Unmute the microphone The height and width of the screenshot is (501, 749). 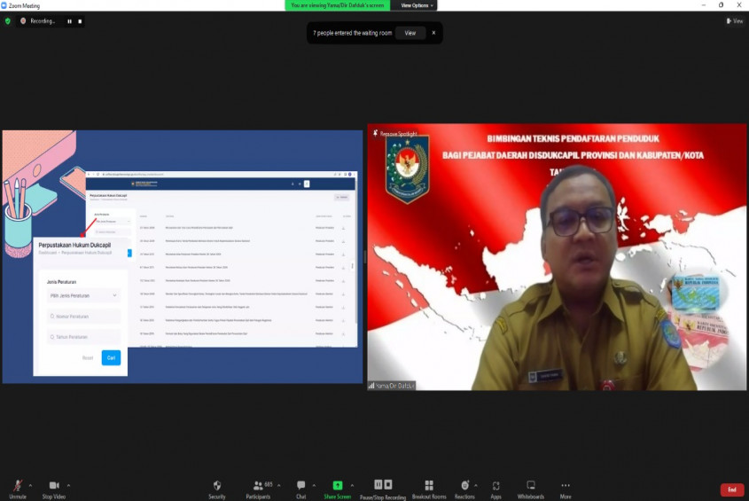coord(17,486)
